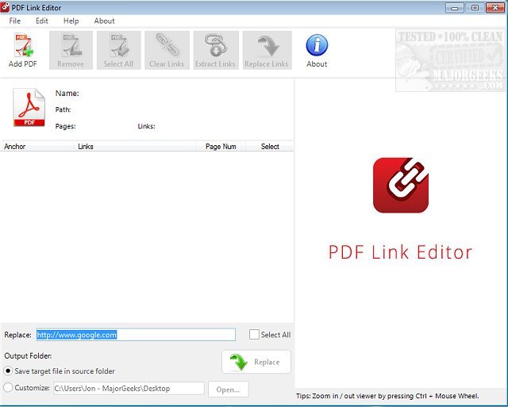Click the Page Num column header

point(221,146)
